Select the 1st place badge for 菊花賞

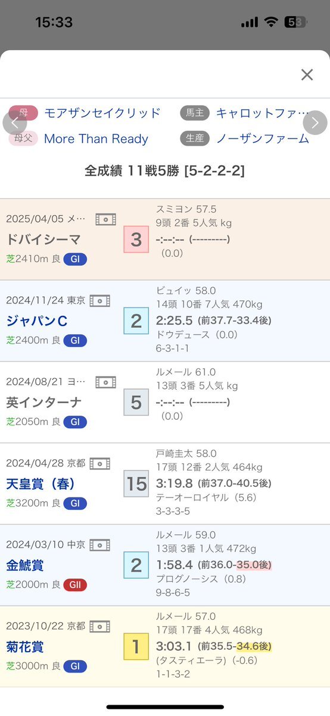pos(136,647)
